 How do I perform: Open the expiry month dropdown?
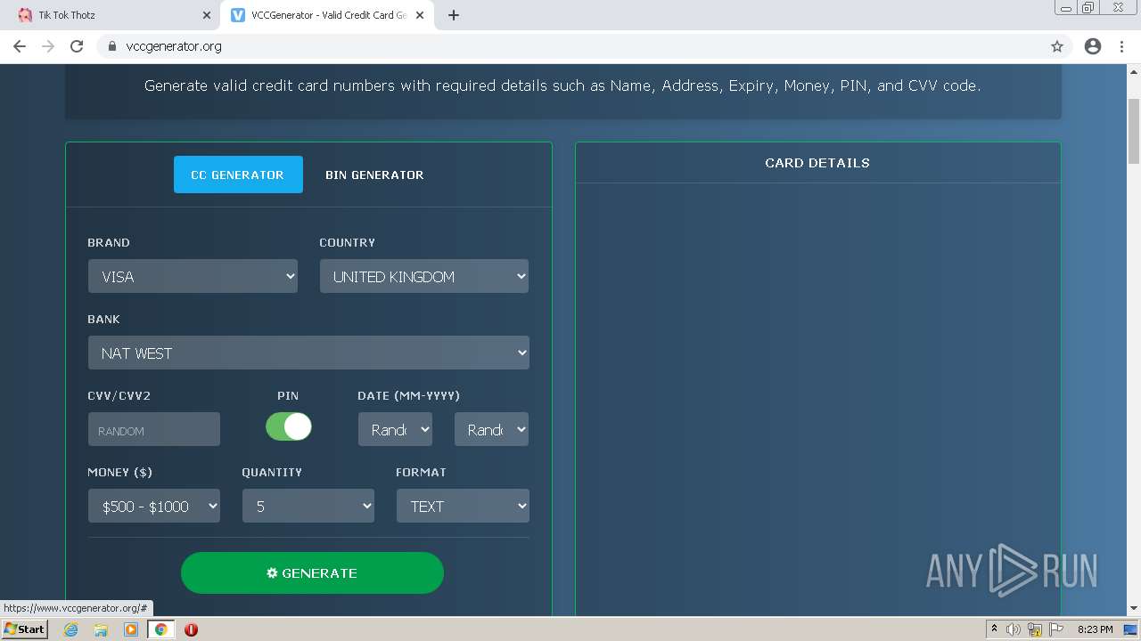pos(395,430)
